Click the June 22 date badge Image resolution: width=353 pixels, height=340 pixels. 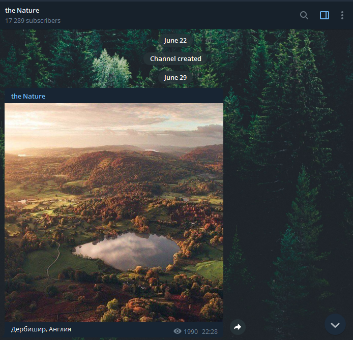175,41
